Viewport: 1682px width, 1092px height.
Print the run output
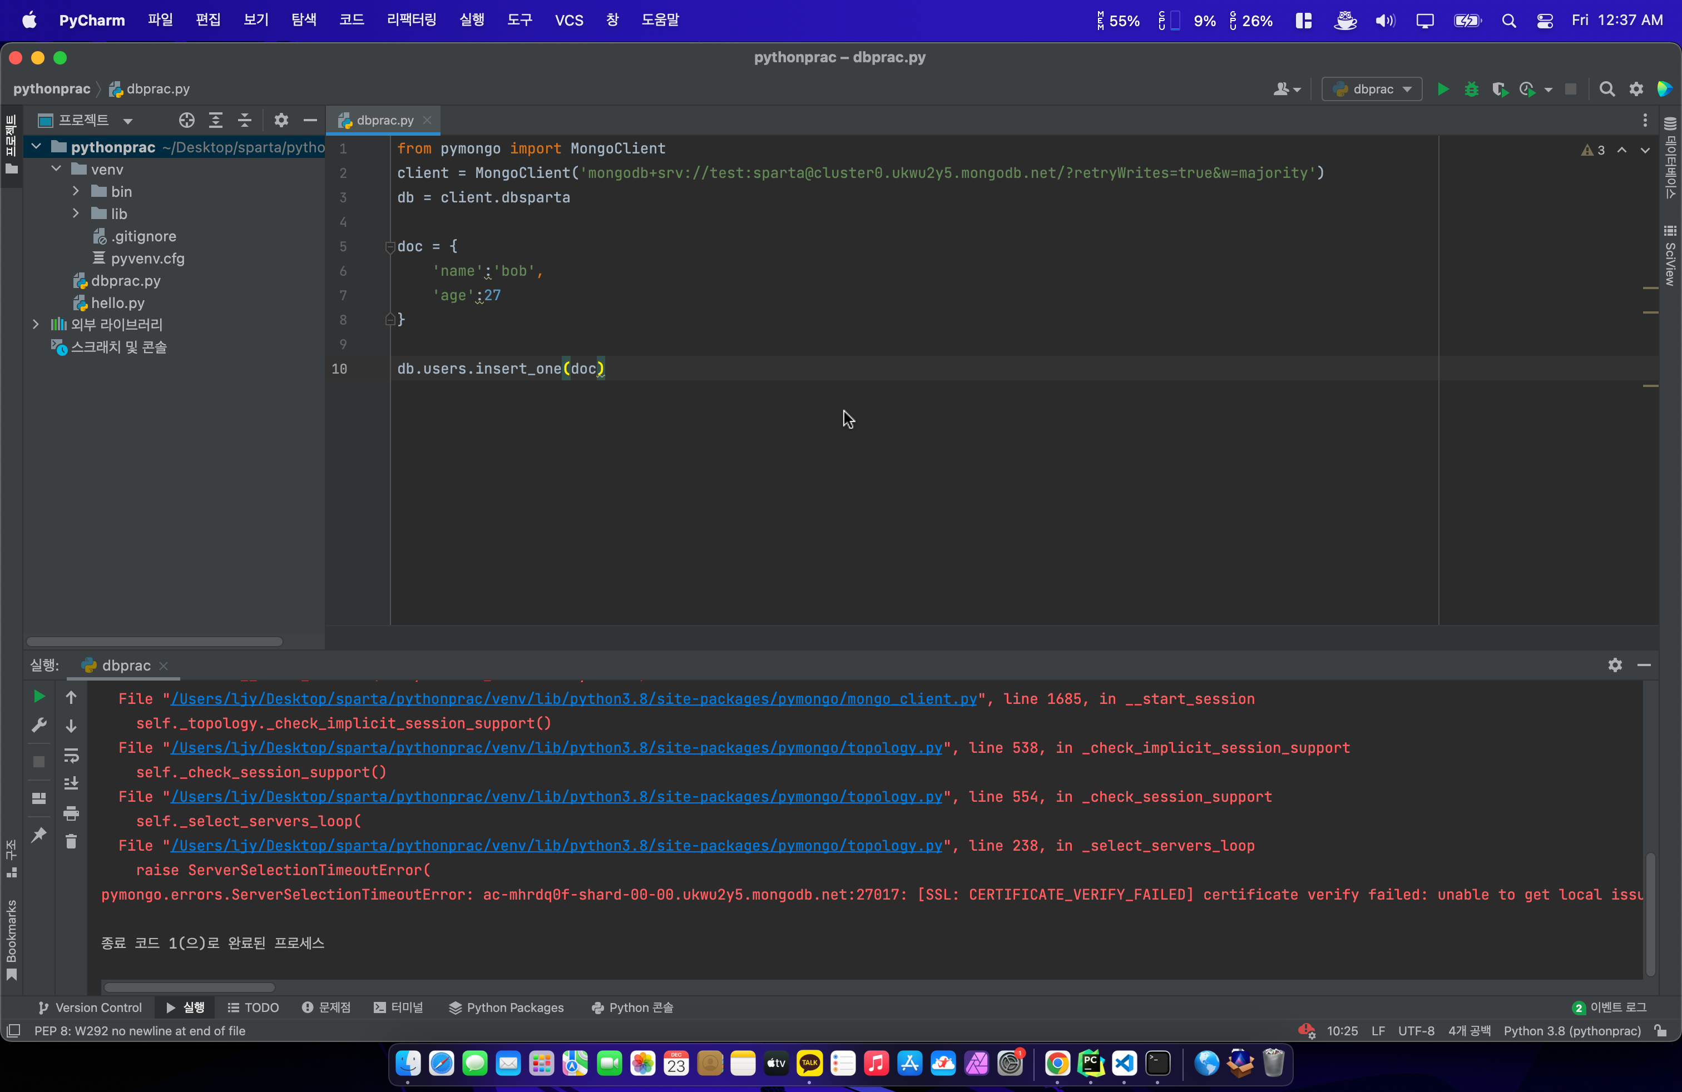click(x=71, y=813)
